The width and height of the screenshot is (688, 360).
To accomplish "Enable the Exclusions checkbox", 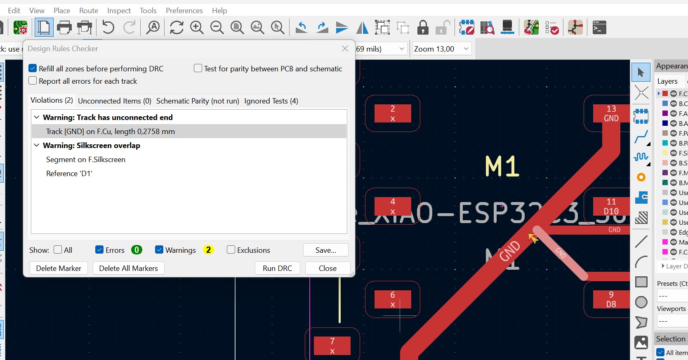I will click(231, 250).
